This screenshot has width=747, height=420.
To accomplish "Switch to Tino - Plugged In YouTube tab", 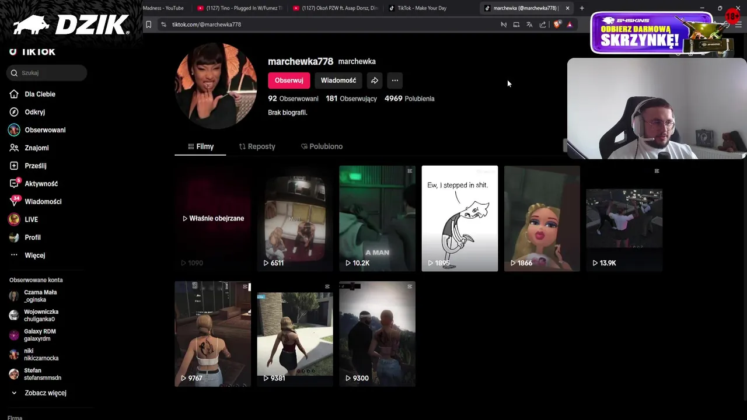I will click(x=239, y=8).
